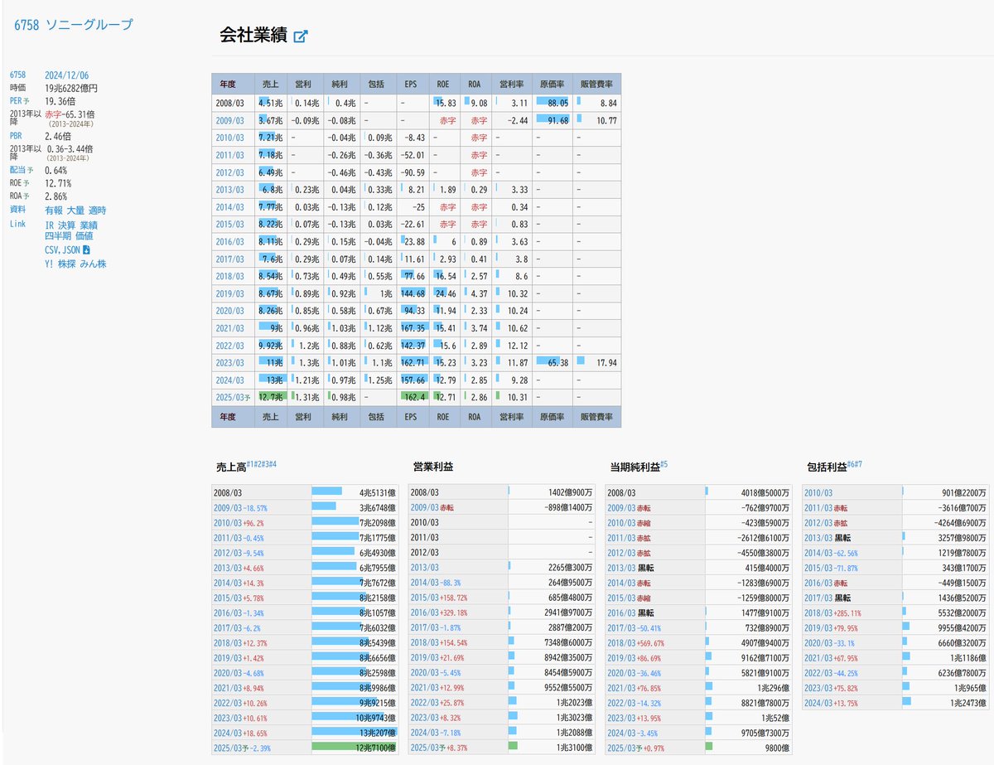
Task: Click the 2024/03 +13.75% row in 包括利益 table
Action: [x=895, y=702]
